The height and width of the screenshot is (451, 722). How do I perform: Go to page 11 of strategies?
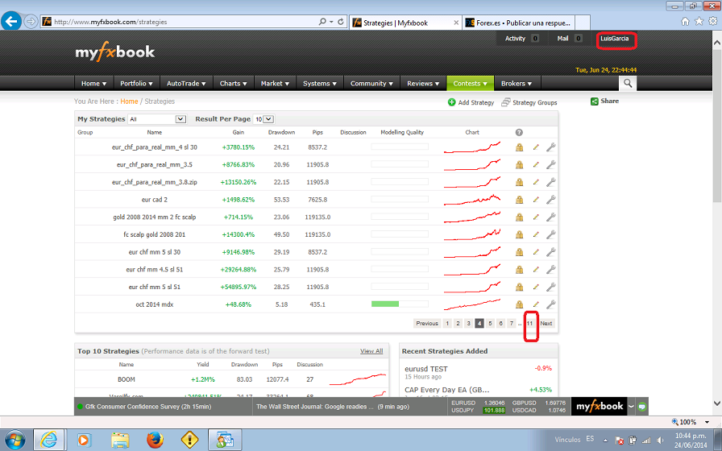tap(530, 323)
